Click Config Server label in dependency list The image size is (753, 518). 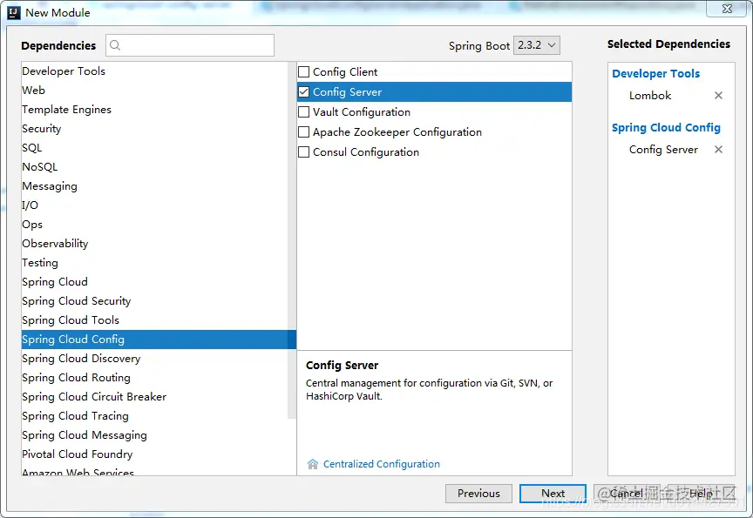pos(347,92)
